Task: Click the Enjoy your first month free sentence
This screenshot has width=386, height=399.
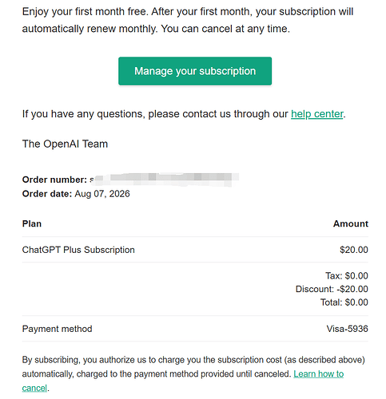Action: (x=85, y=12)
